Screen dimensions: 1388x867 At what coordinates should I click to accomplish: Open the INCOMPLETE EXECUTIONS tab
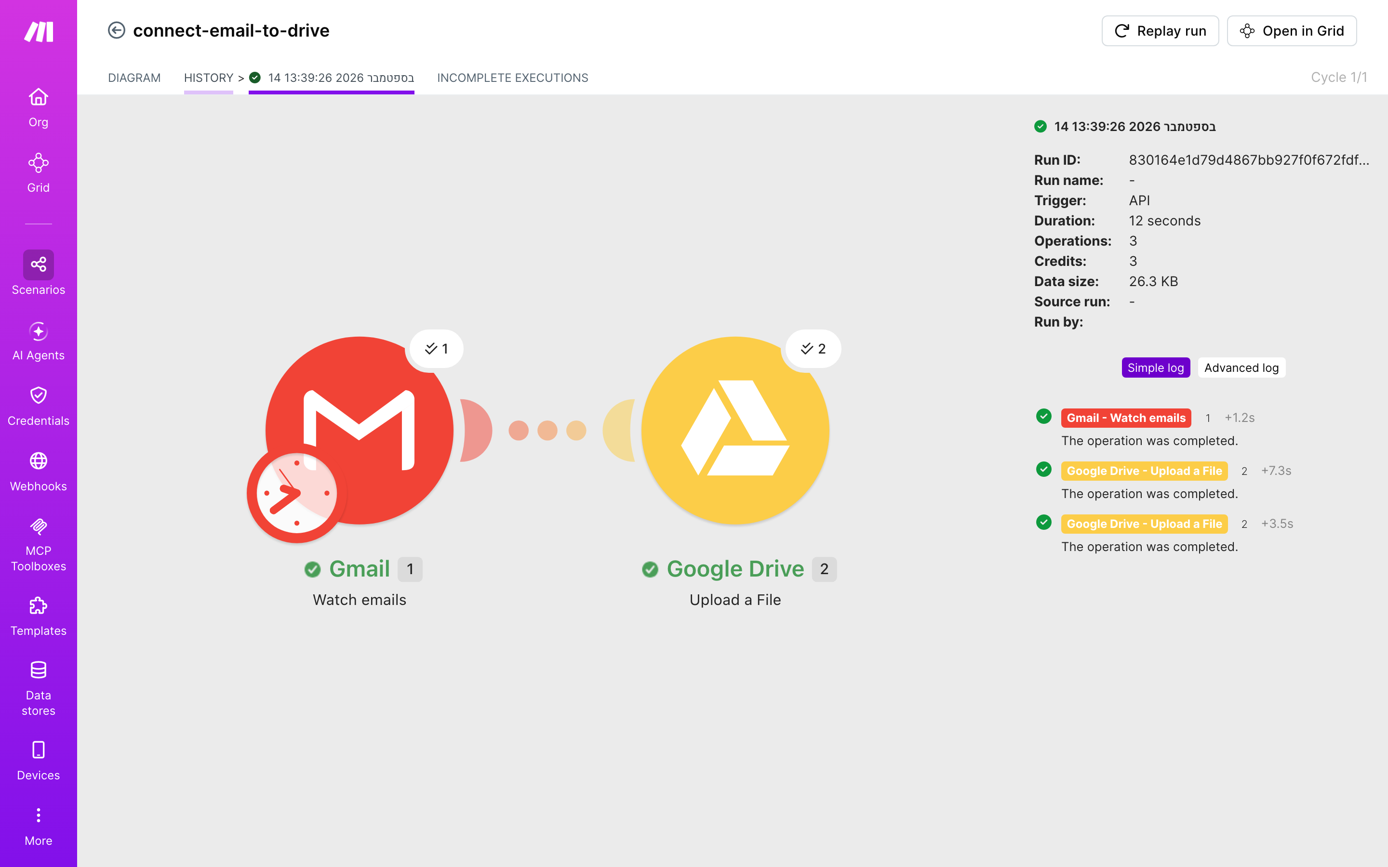pos(513,78)
